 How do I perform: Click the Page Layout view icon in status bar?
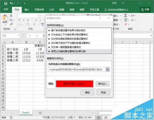tap(106, 118)
